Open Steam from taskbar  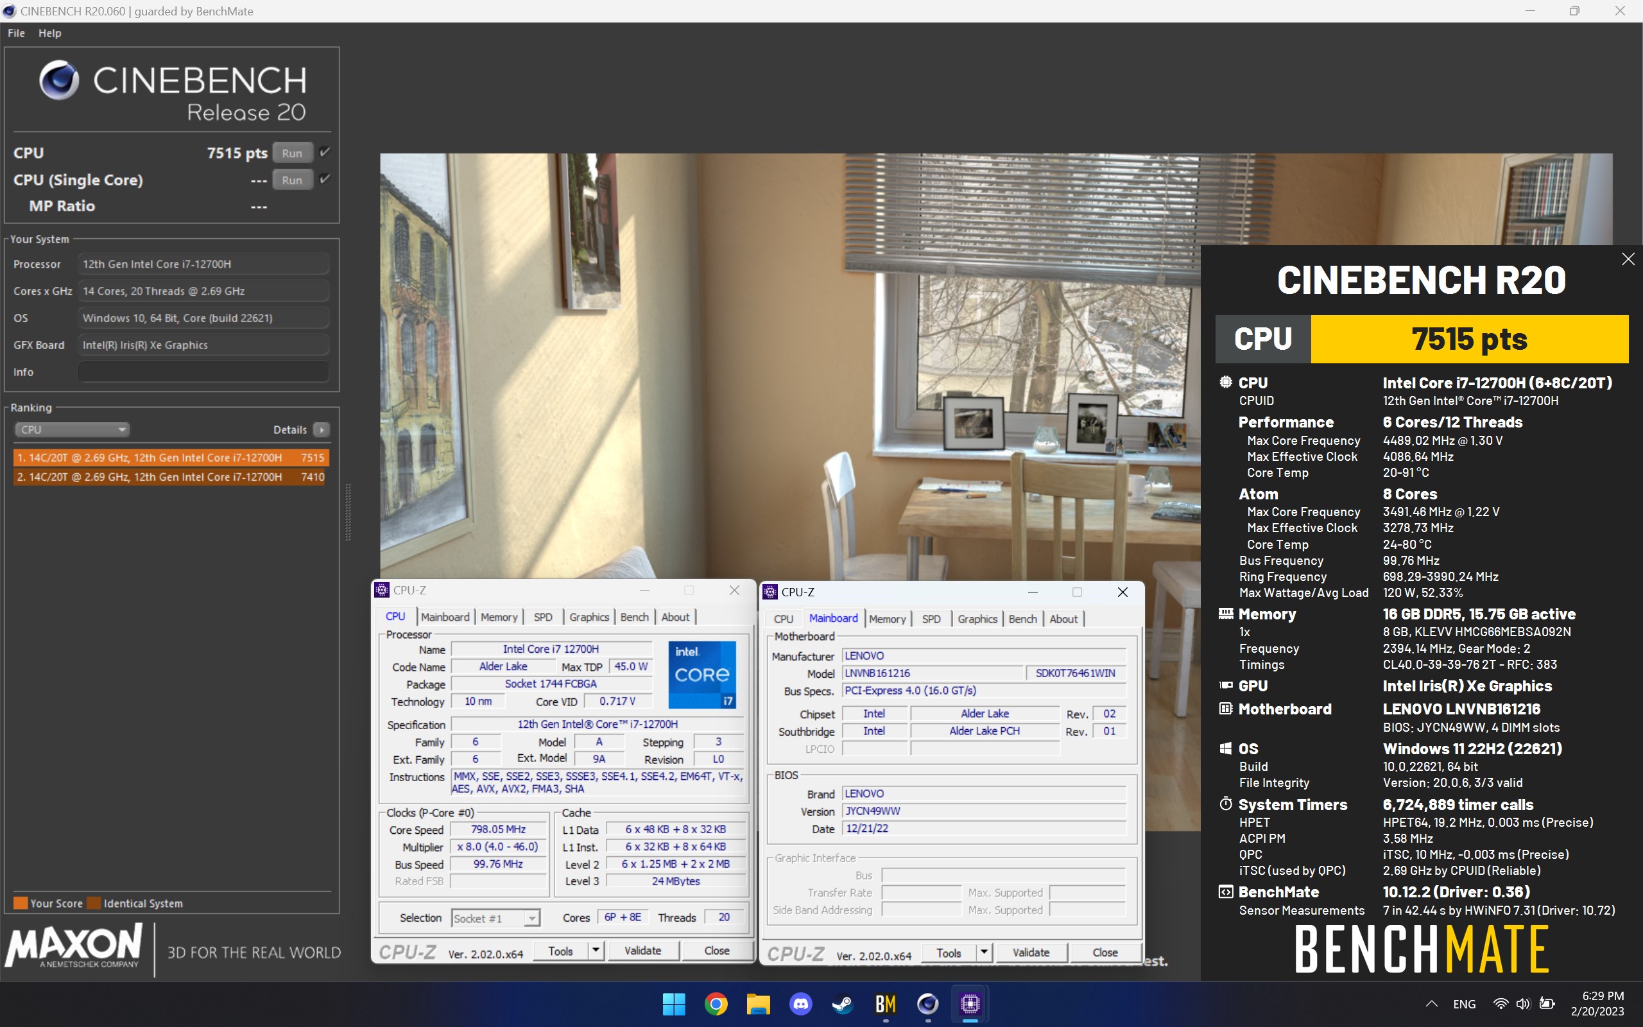843,1003
